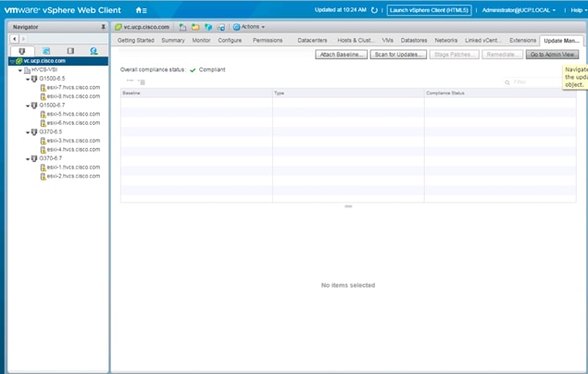Click the esxi-7.hvcs.cisco.com host icon
Image resolution: width=588 pixels, height=374 pixels.
click(44, 88)
